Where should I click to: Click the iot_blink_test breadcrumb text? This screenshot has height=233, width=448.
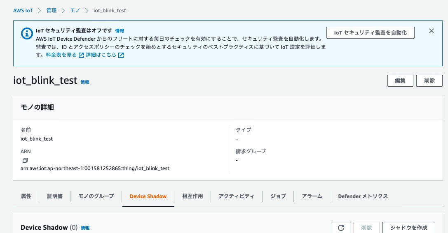point(110,11)
